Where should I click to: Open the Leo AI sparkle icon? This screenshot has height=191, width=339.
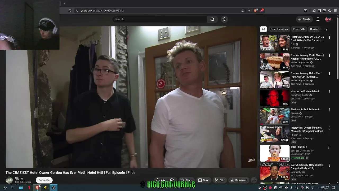(x=330, y=11)
